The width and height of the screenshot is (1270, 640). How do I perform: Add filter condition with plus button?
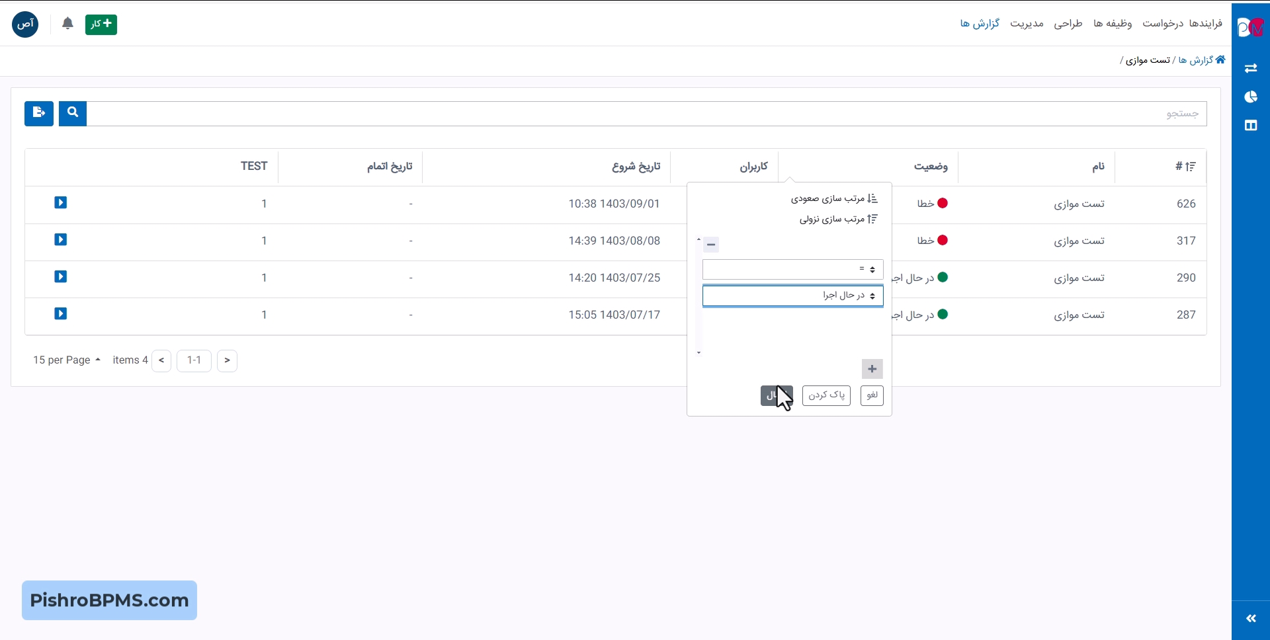(872, 369)
